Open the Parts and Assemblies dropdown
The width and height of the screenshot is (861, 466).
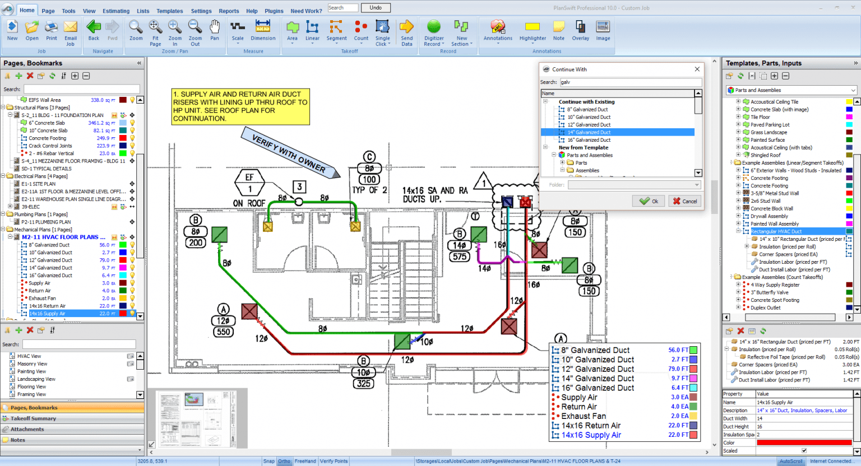[x=853, y=90]
